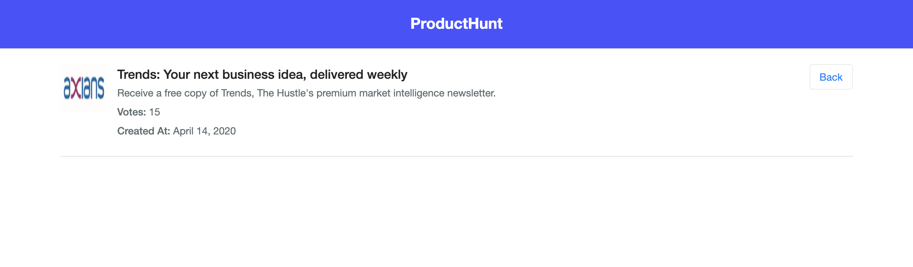
Task: Click the "Created At:" label
Action: point(144,131)
